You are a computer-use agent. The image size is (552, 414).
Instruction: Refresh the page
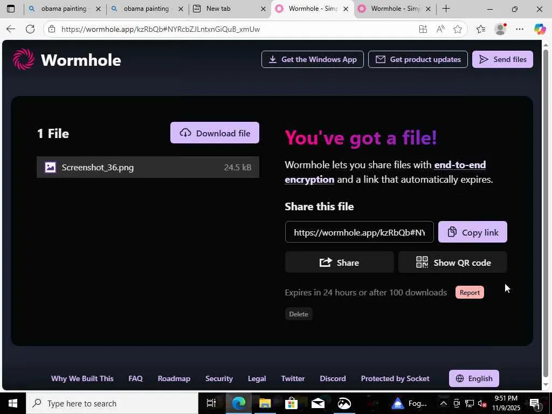pyautogui.click(x=30, y=29)
